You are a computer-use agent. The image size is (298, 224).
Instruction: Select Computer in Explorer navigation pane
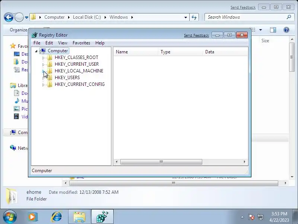[19, 133]
